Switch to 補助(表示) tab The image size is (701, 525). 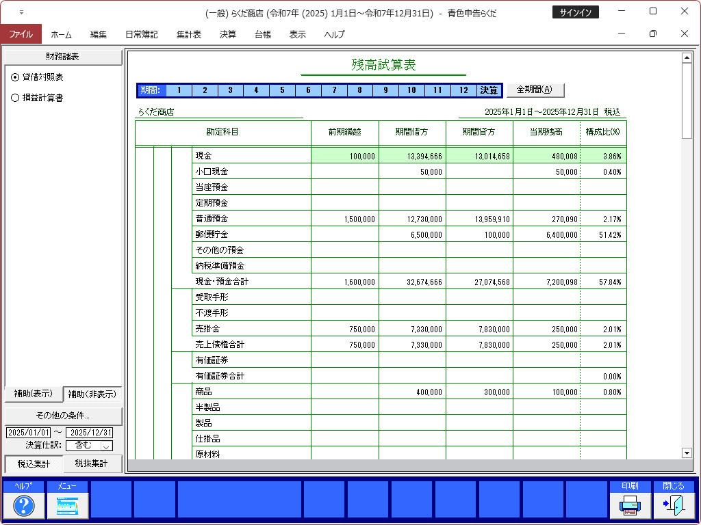pyautogui.click(x=33, y=394)
